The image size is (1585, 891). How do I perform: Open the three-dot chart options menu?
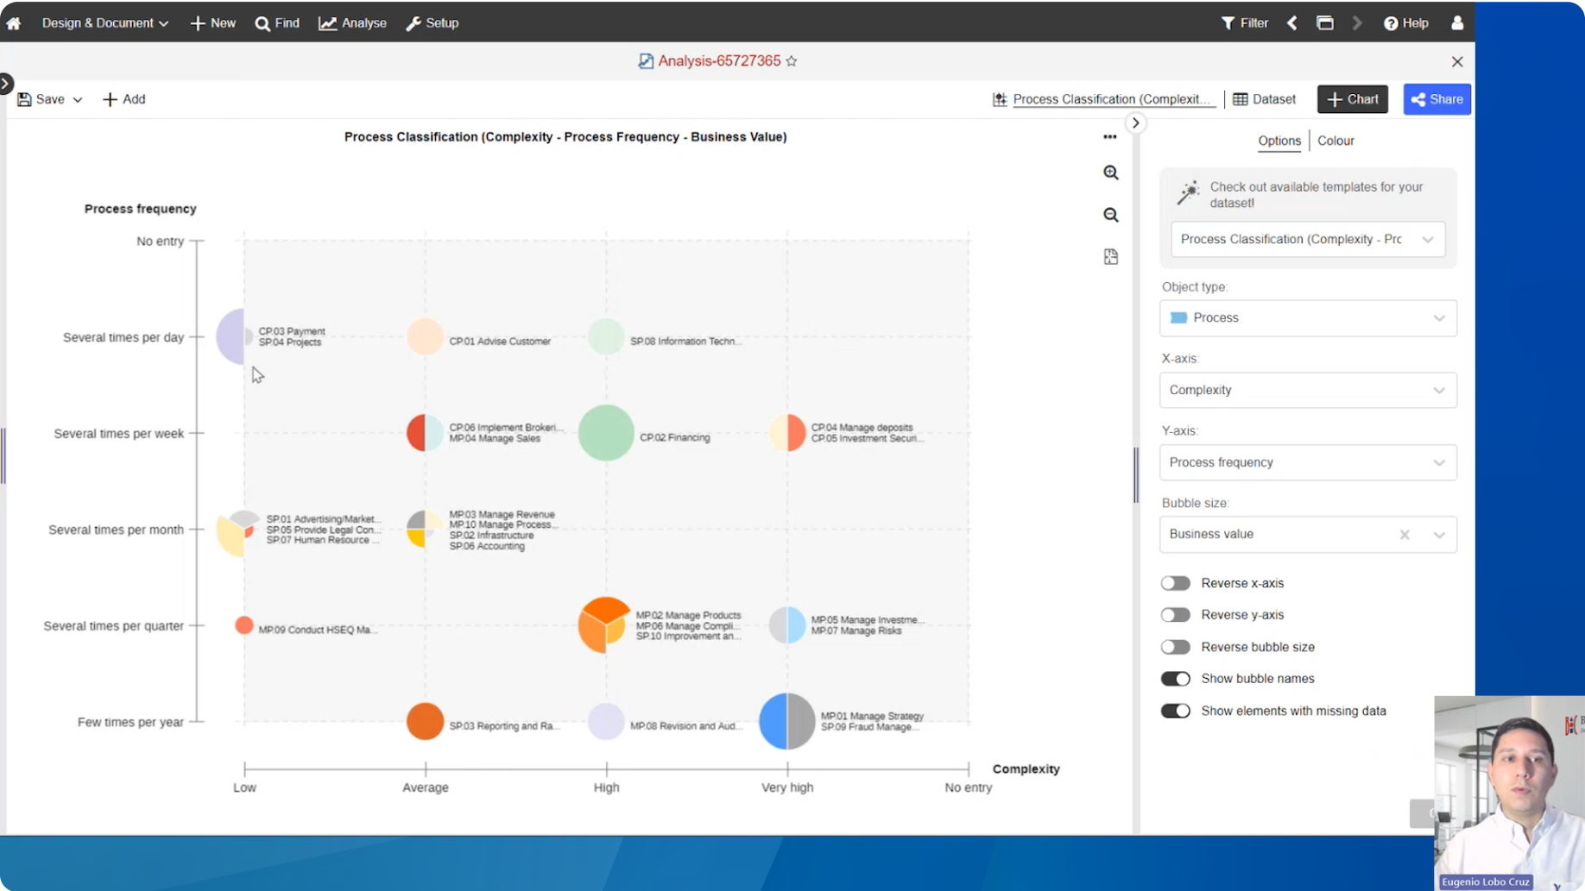(x=1109, y=137)
